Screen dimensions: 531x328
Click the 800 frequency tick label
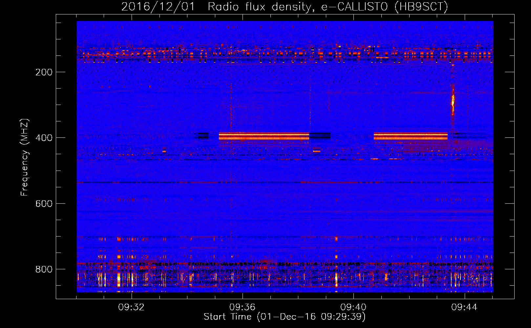point(44,269)
